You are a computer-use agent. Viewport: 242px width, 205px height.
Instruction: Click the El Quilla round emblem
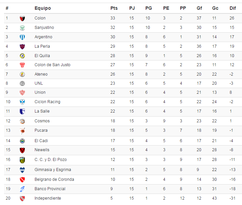22,56
